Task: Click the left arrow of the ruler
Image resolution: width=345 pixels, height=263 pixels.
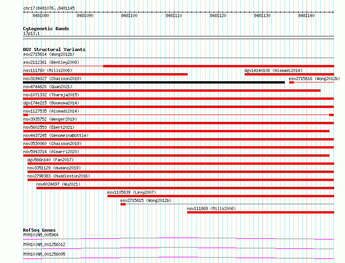Action: click(x=24, y=12)
